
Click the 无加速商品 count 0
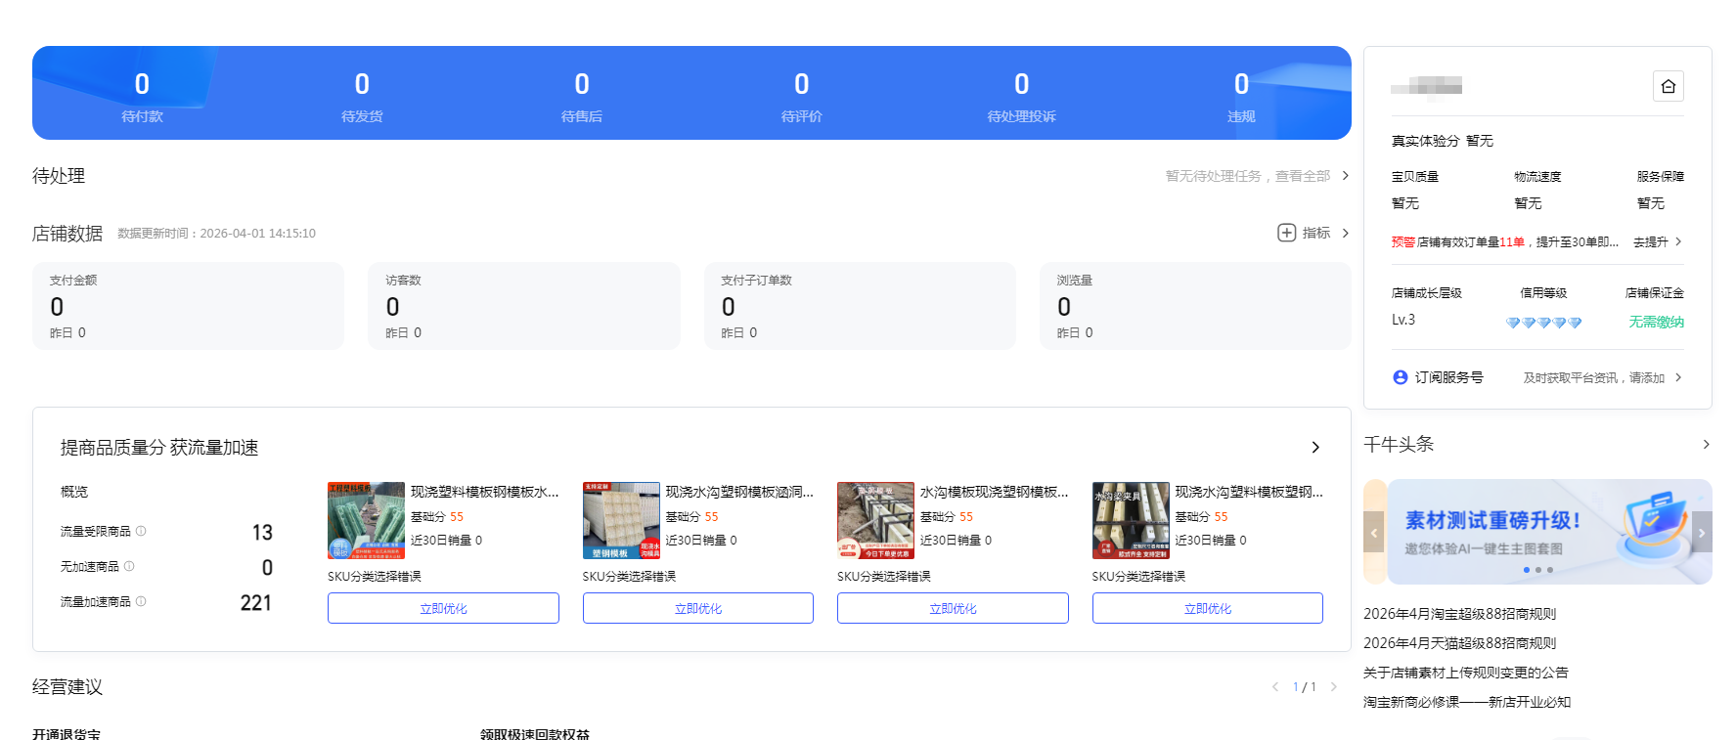coord(267,568)
